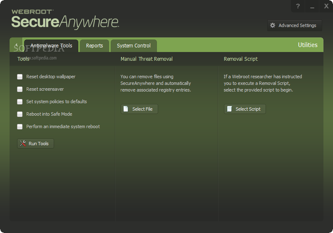Screen dimensions: 333x233
Task: Close the SecureAnywhere window
Action: click(x=326, y=6)
